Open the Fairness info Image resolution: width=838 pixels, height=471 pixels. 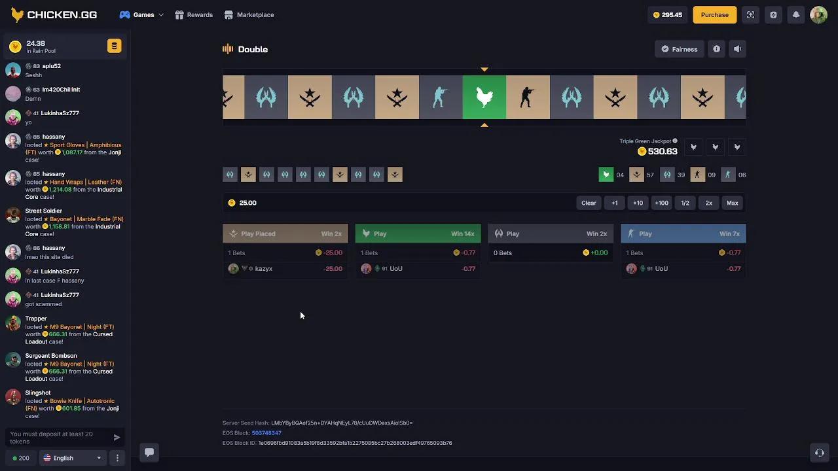click(x=680, y=49)
